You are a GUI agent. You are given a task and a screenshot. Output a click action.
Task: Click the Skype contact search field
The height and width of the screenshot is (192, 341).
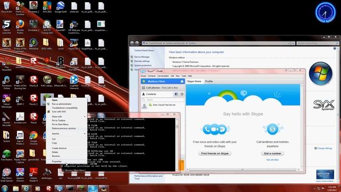(163, 100)
